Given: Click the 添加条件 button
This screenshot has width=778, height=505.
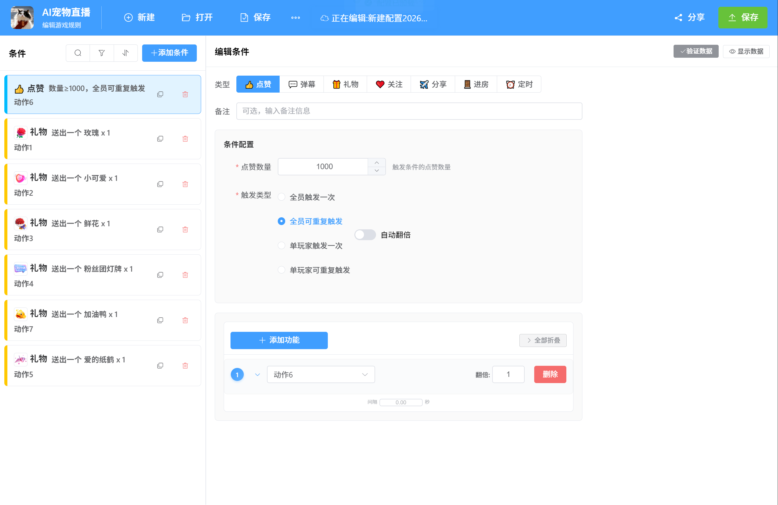Looking at the screenshot, I should tap(169, 53).
